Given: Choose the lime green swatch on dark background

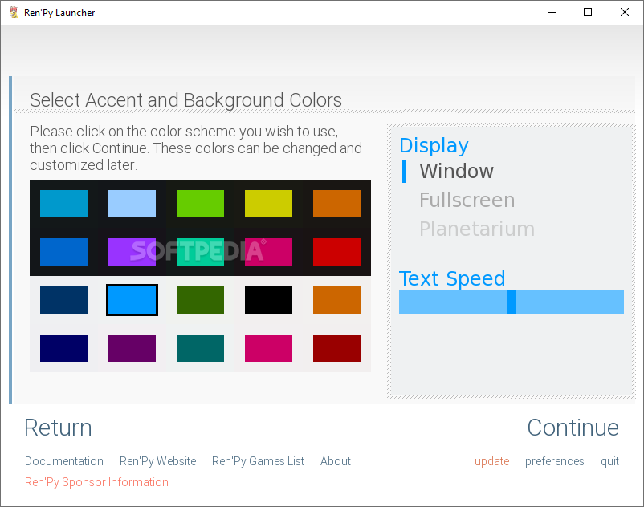Looking at the screenshot, I should point(200,204).
